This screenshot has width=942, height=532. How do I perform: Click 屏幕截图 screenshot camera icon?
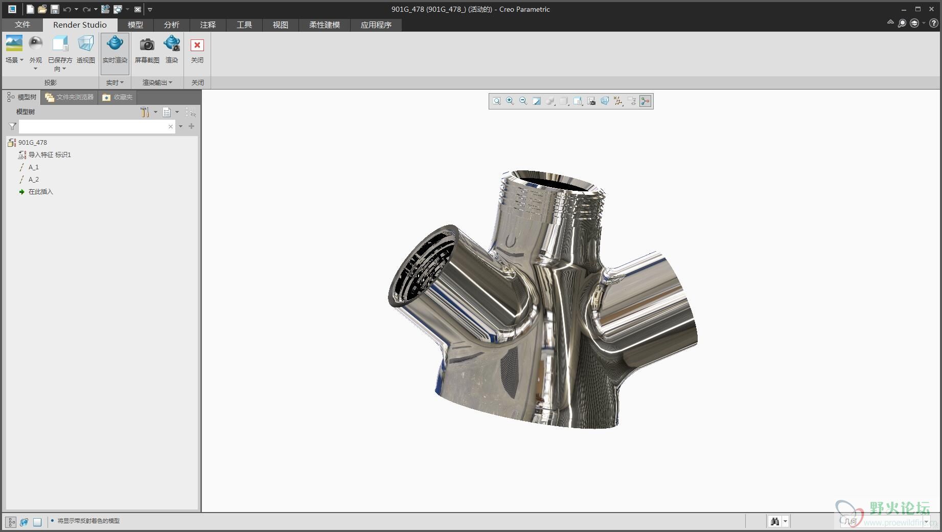pyautogui.click(x=147, y=45)
